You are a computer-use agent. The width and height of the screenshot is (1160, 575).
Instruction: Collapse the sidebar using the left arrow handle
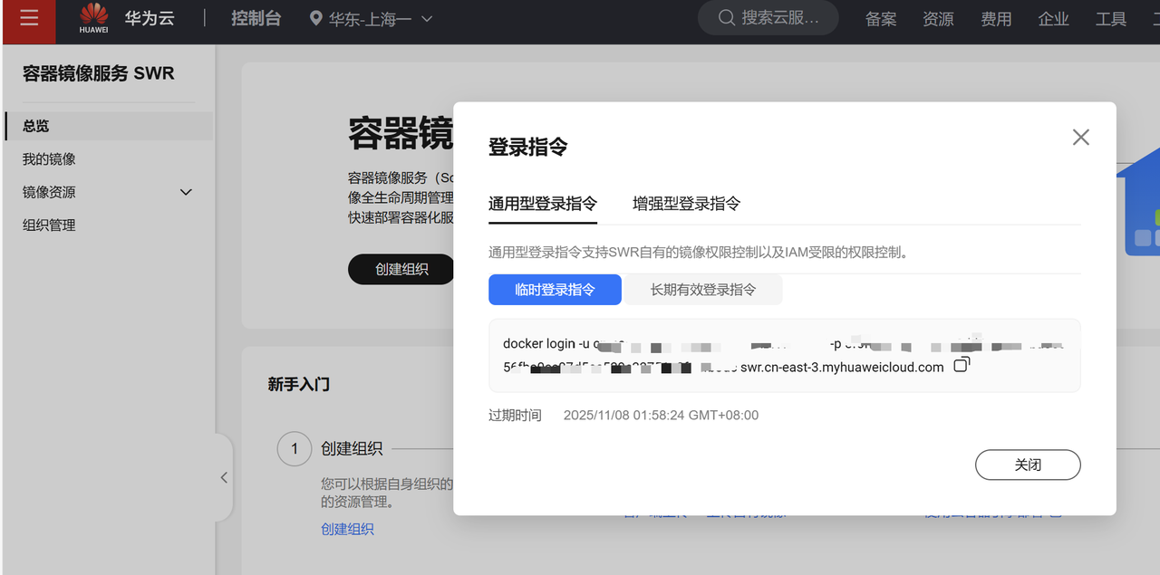tap(223, 477)
